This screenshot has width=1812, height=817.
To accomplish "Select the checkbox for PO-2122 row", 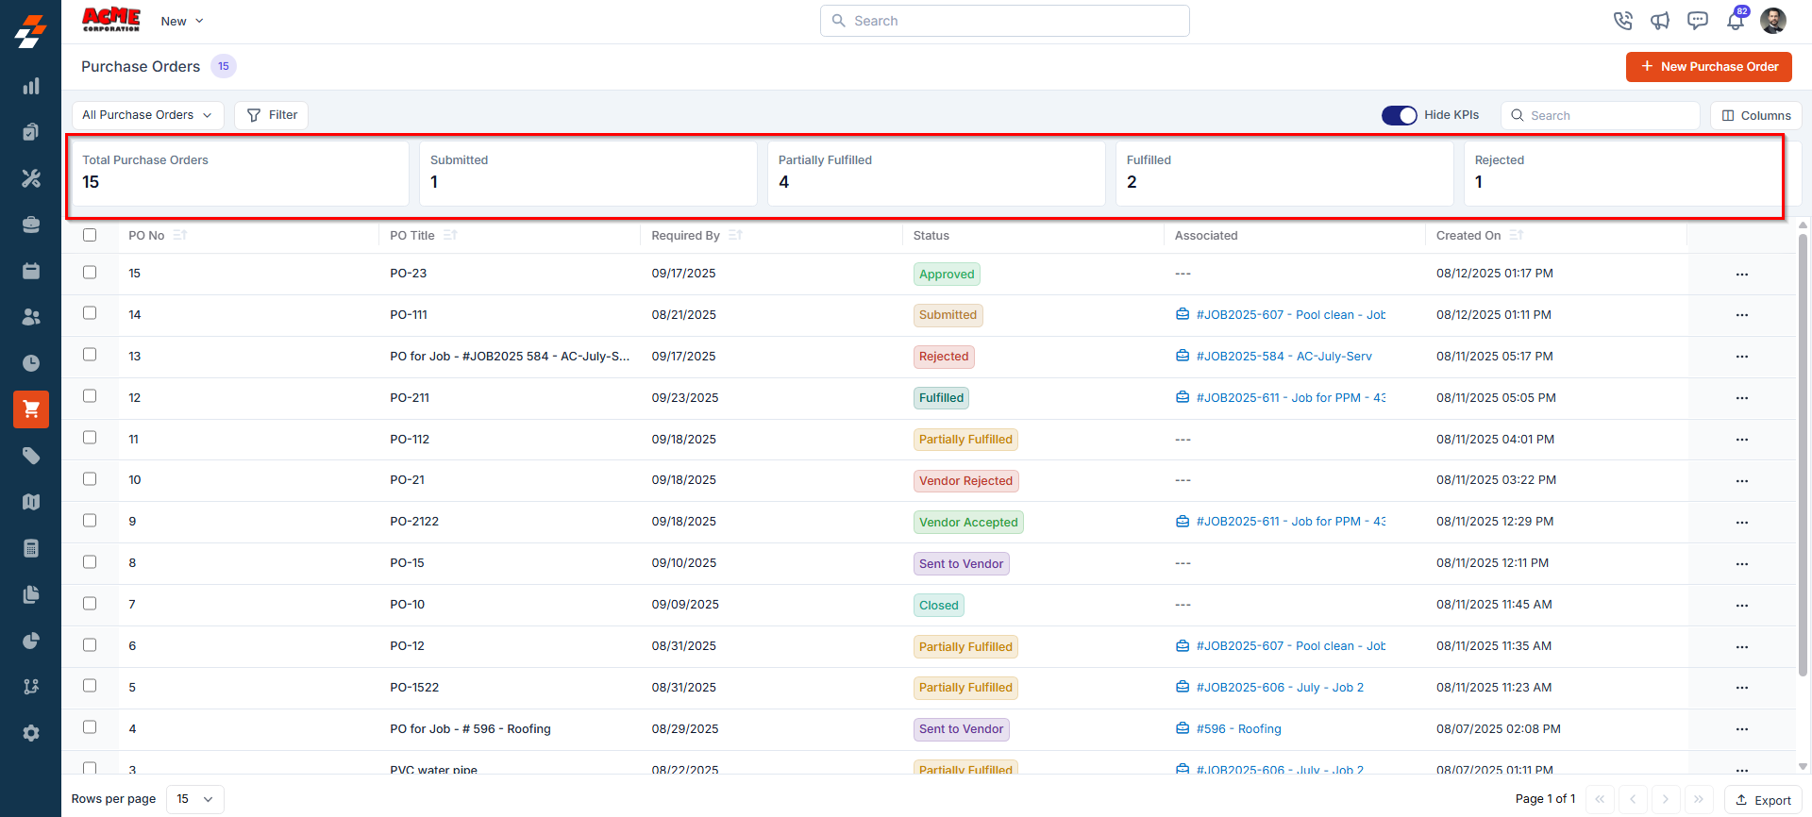I will [90, 521].
